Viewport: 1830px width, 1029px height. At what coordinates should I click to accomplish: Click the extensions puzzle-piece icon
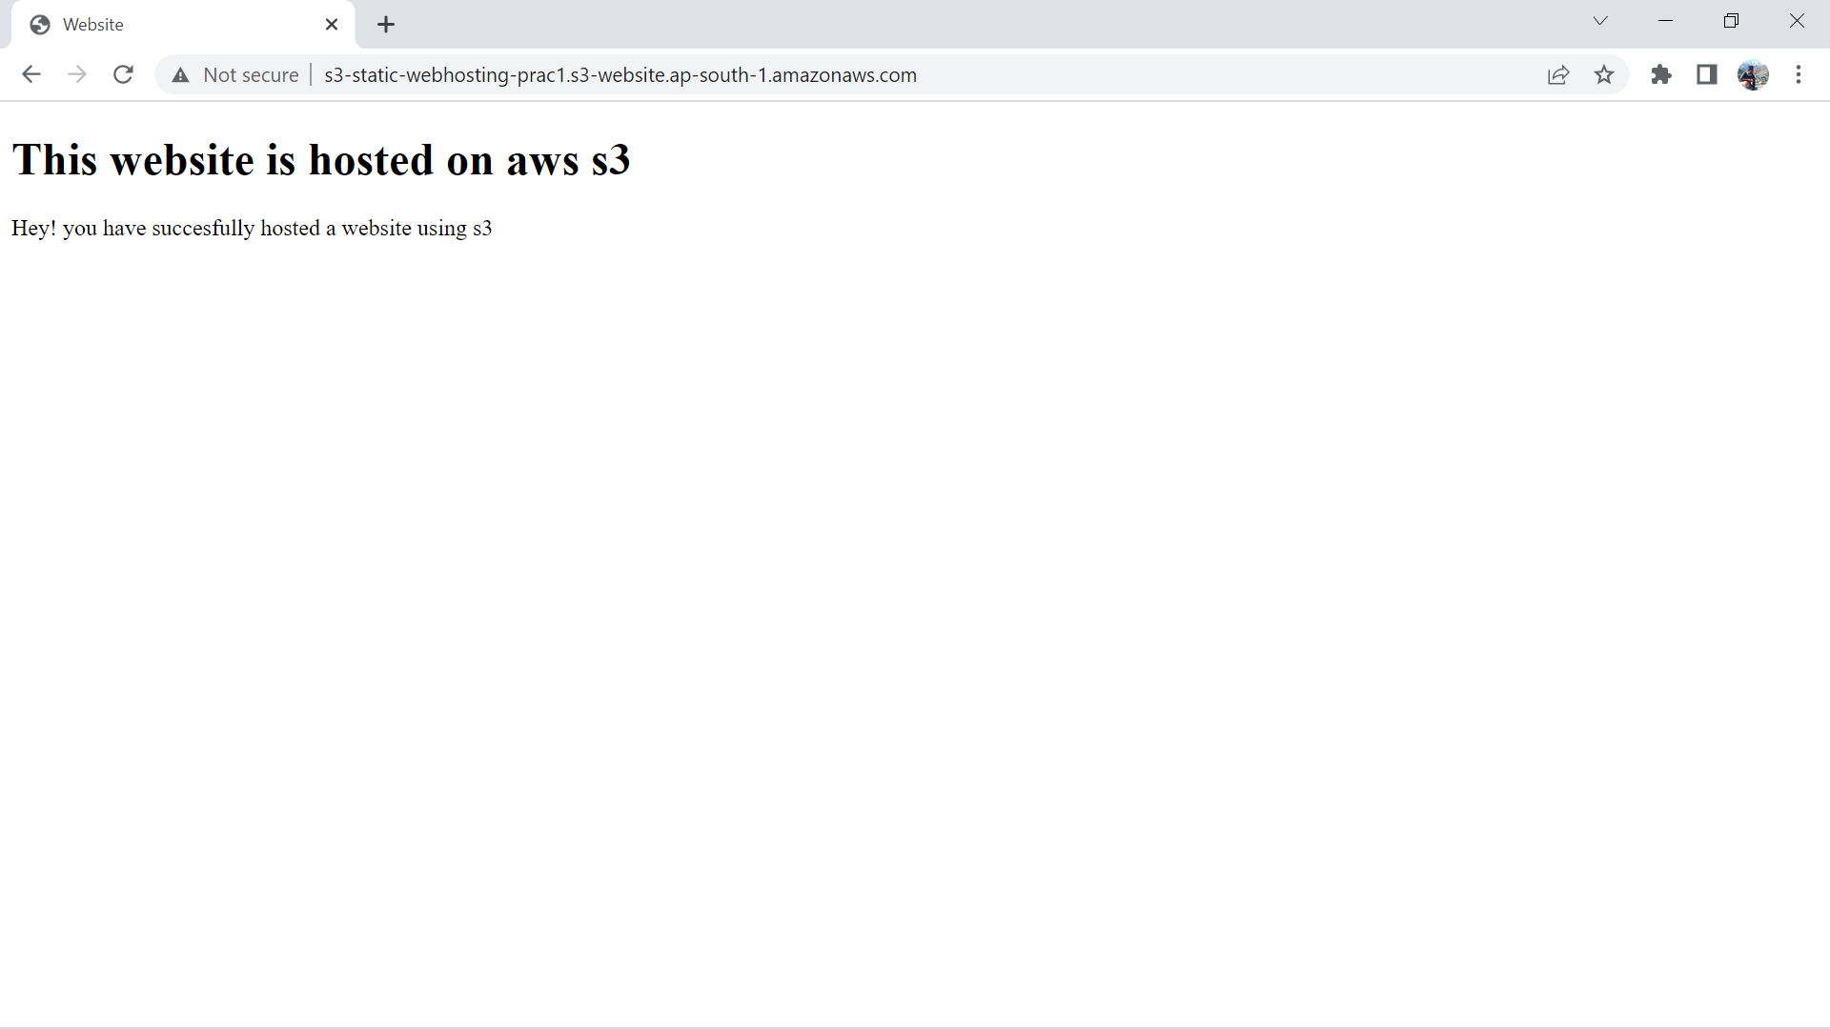[x=1661, y=74]
